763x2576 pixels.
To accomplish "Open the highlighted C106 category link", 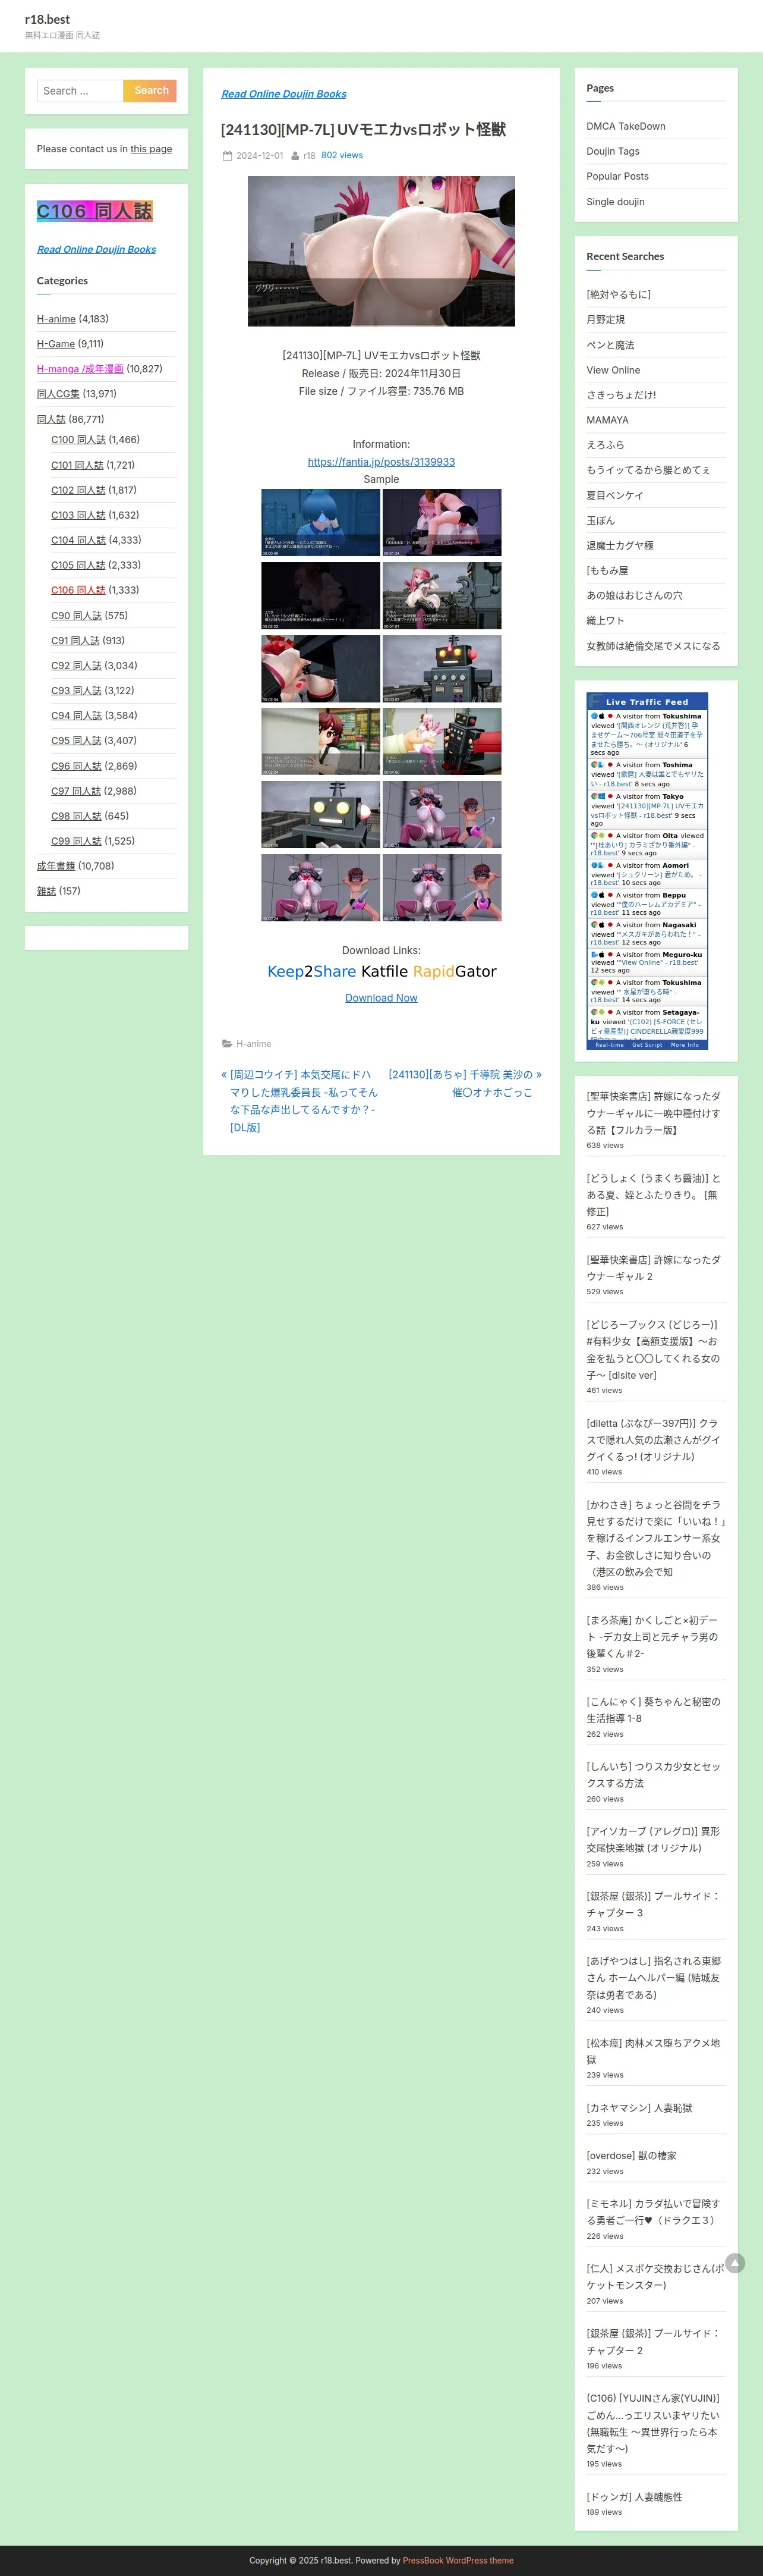I will [78, 590].
